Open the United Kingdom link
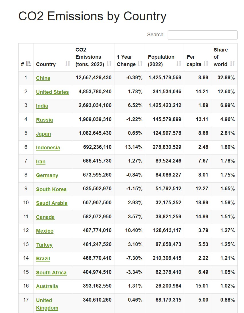The image size is (244, 313). point(47,304)
